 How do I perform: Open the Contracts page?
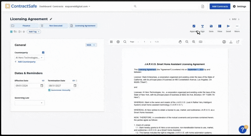(58, 7)
